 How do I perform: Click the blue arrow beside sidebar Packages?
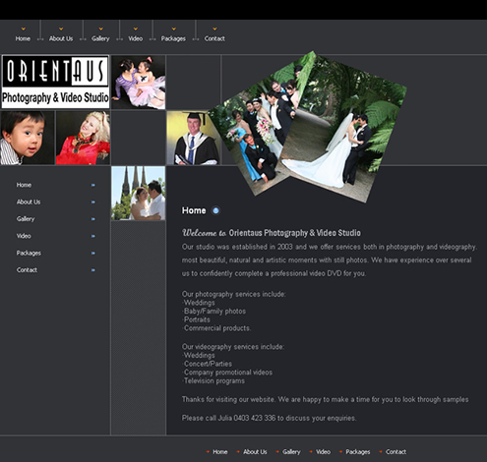[x=93, y=254]
